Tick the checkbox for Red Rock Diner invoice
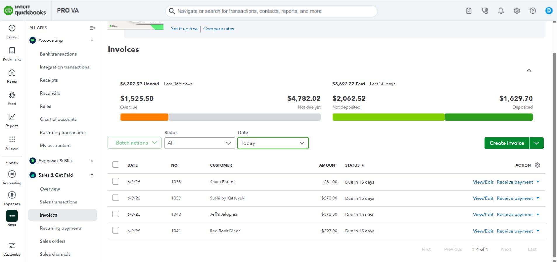Image resolution: width=557 pixels, height=263 pixels. 116,231
